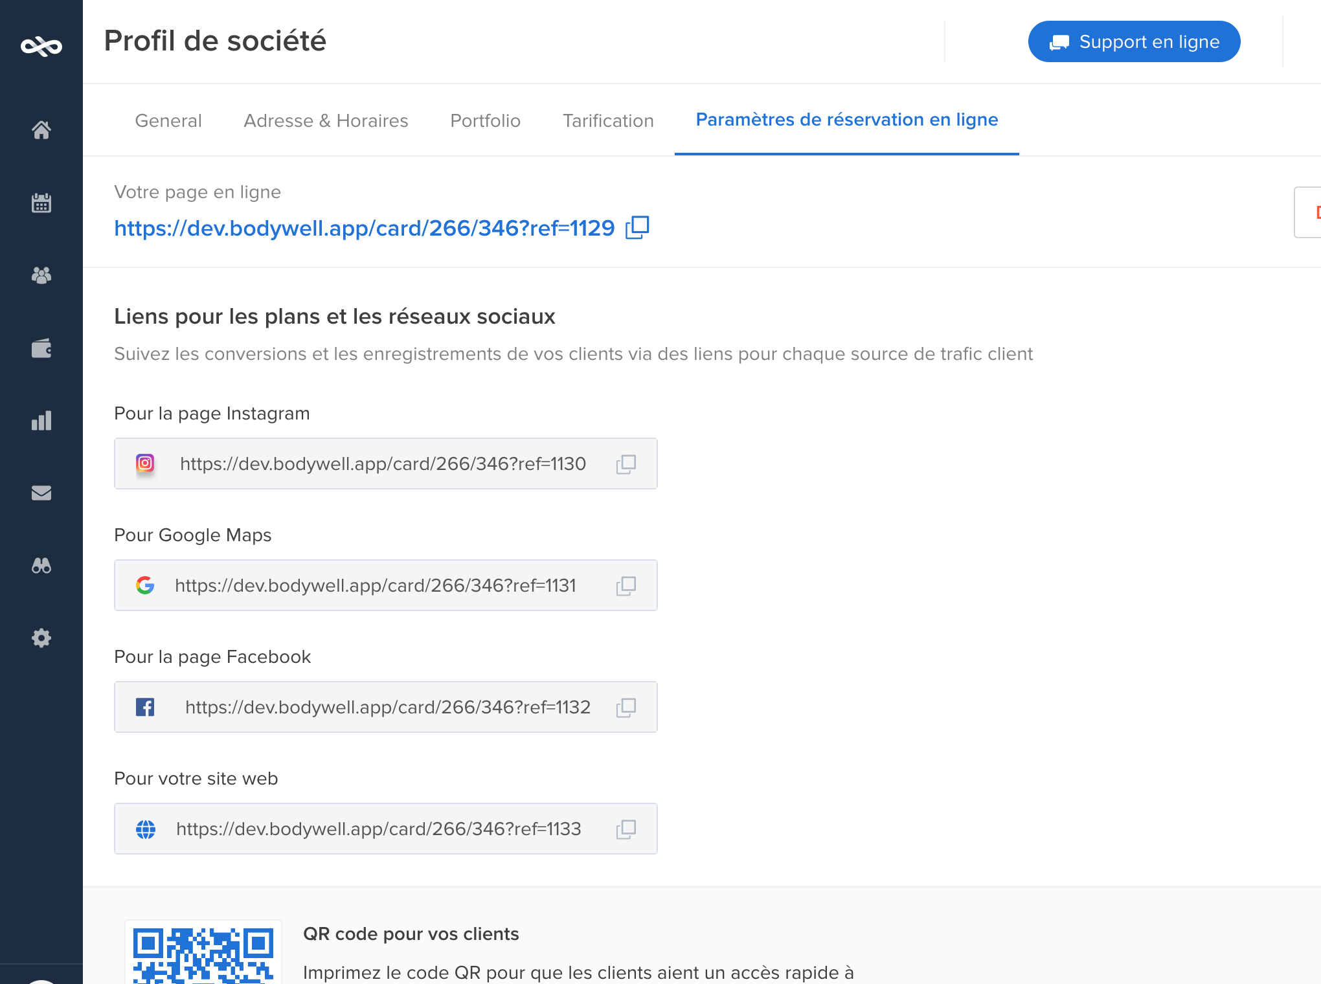The height and width of the screenshot is (984, 1321).
Task: Click the binoculars icon in the sidebar
Action: (x=41, y=566)
